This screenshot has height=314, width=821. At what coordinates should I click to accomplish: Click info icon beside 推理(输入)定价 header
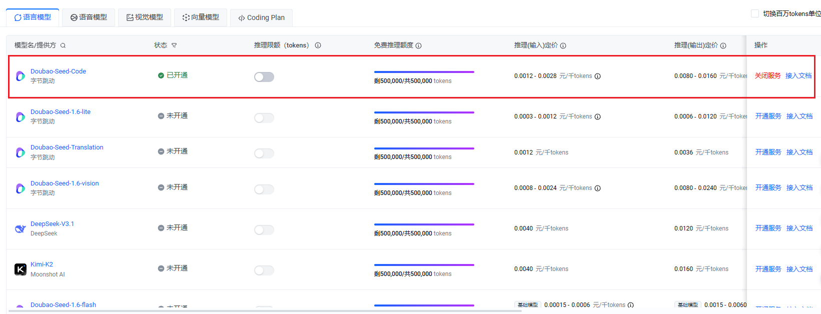[x=563, y=45]
